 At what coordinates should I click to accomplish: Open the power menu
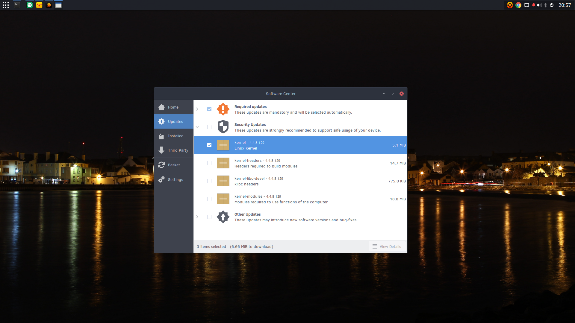[552, 5]
